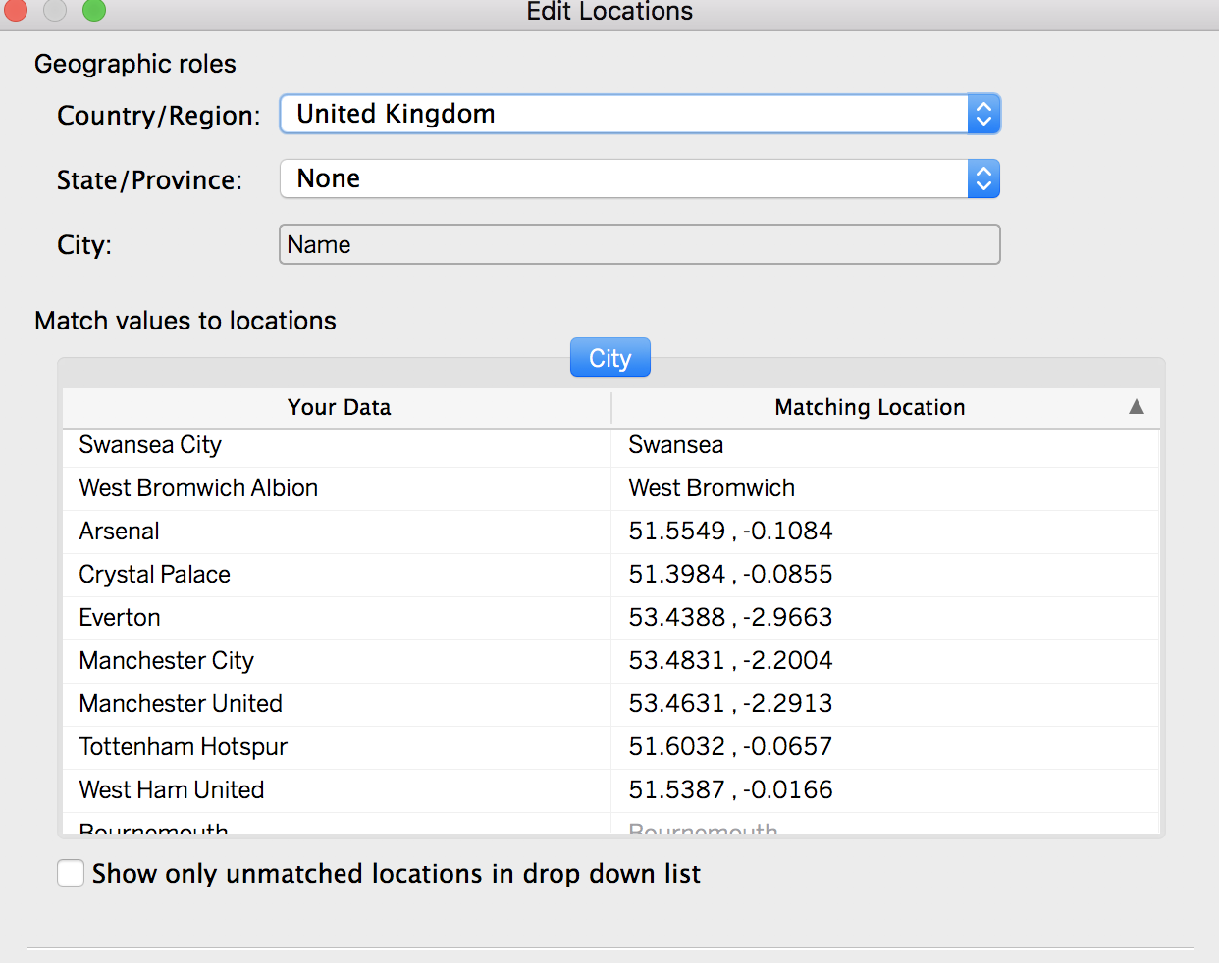
Task: Click the Your Data column header
Action: [339, 408]
